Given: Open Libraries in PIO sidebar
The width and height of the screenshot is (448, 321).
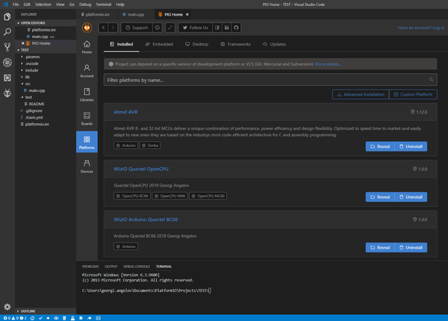Looking at the screenshot, I should (87, 95).
